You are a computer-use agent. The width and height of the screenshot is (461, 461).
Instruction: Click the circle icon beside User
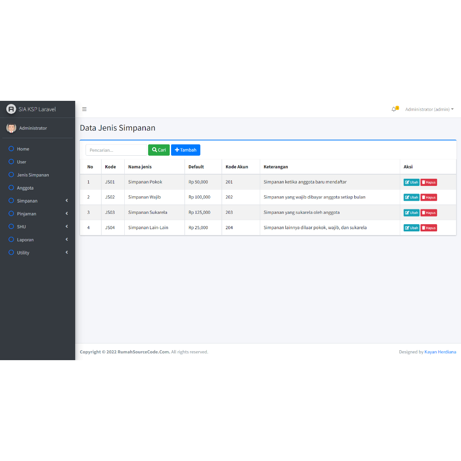click(11, 162)
